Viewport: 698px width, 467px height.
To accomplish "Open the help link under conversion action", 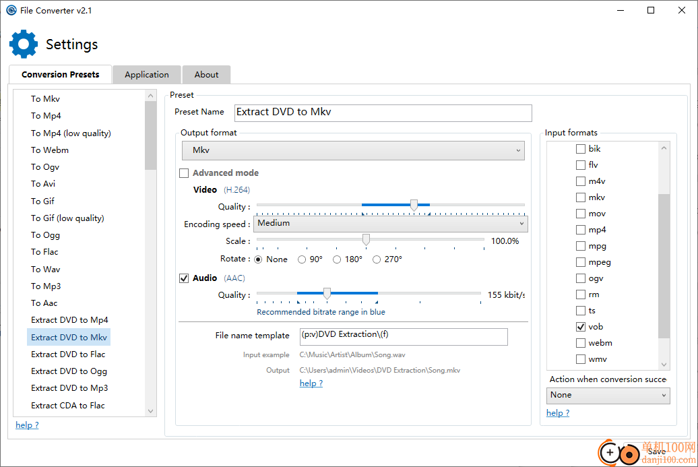I will coord(558,413).
